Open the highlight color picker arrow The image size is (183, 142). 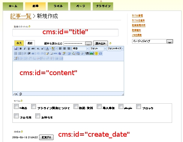tap(56, 48)
